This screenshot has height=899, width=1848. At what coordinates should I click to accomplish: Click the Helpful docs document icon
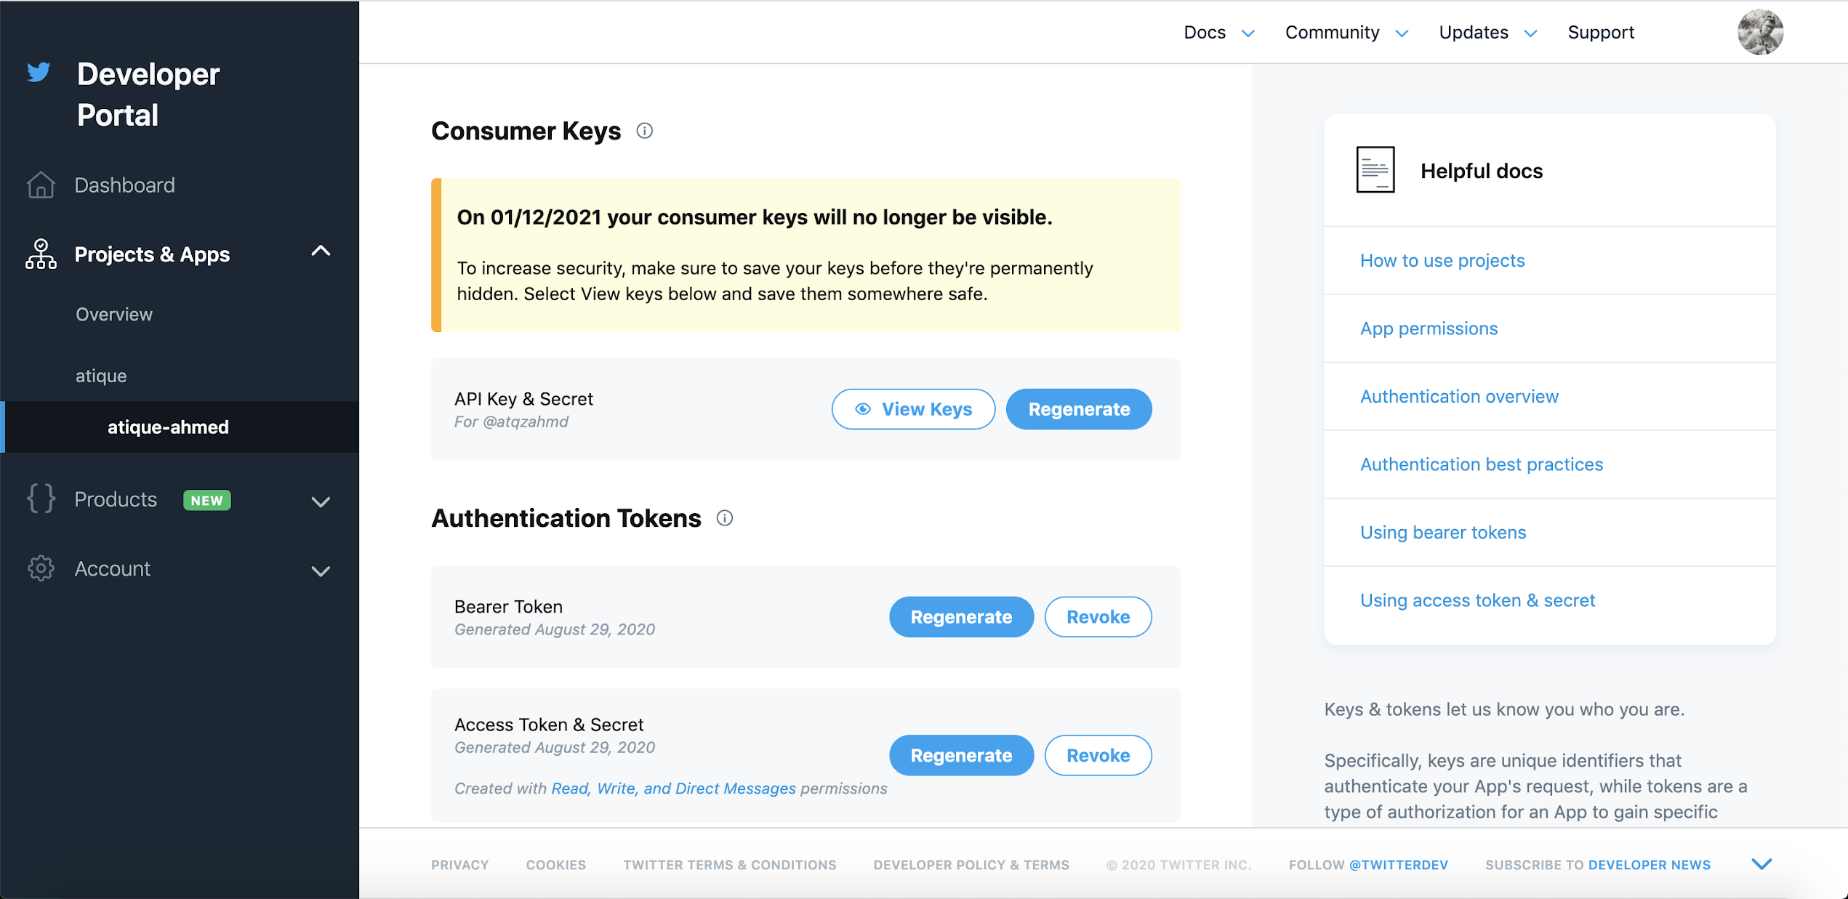coord(1375,170)
